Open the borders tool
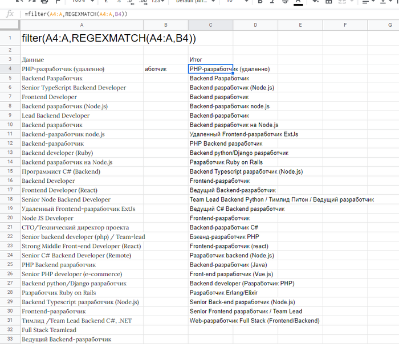 329,2
